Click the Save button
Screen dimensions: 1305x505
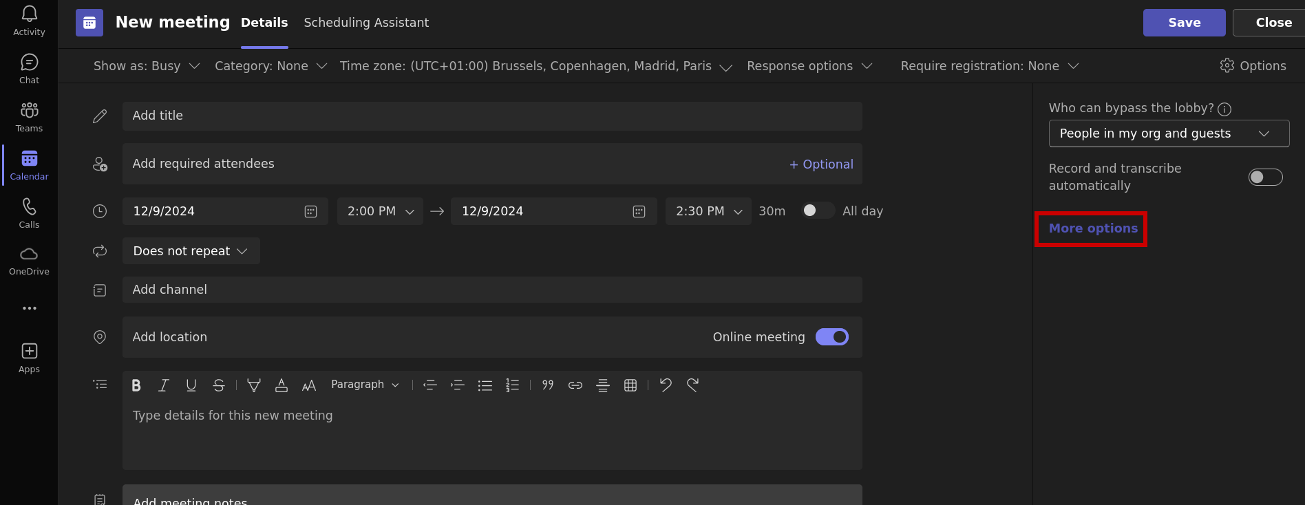(x=1184, y=23)
